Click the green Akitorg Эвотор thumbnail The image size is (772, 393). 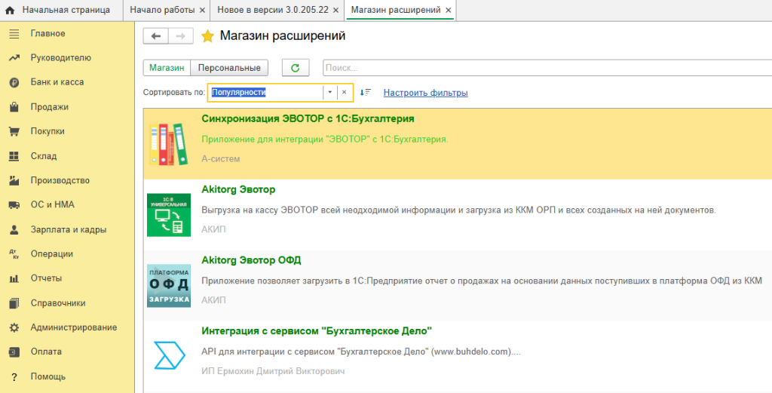pyautogui.click(x=169, y=215)
